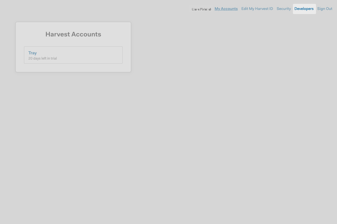This screenshot has width=337, height=224.
Task: Click the border of the Tray account box
Action: pyautogui.click(x=73, y=47)
